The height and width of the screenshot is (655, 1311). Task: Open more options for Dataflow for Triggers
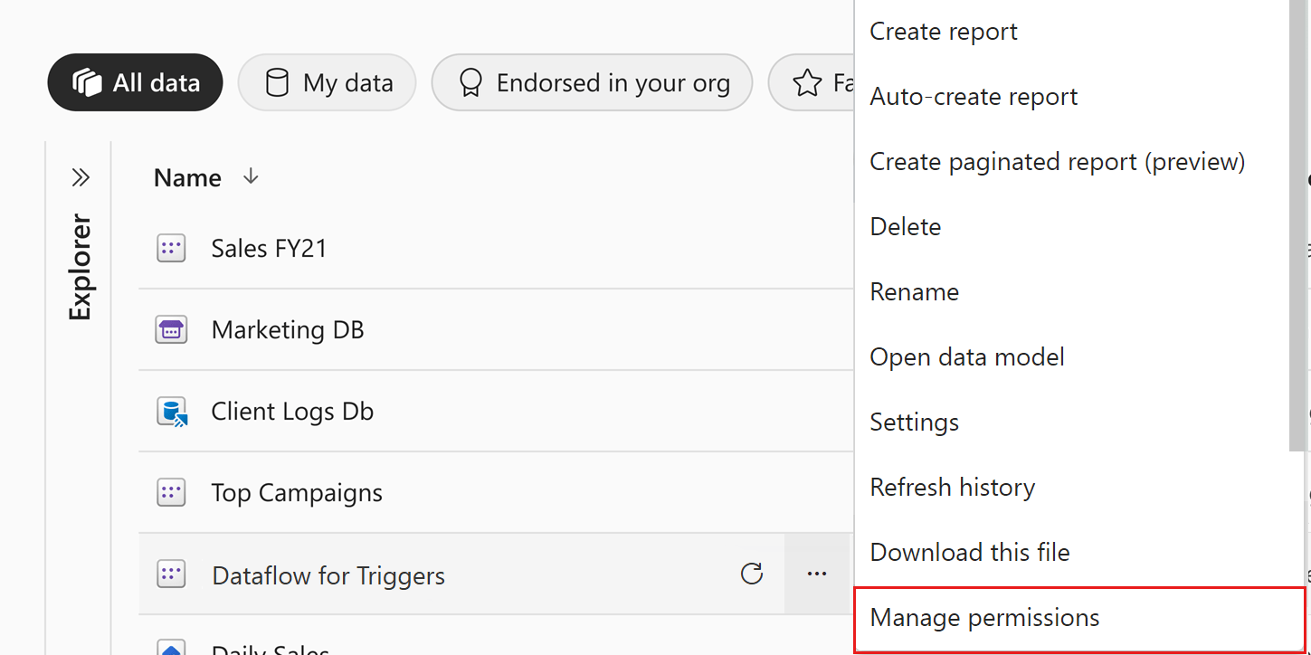(817, 574)
